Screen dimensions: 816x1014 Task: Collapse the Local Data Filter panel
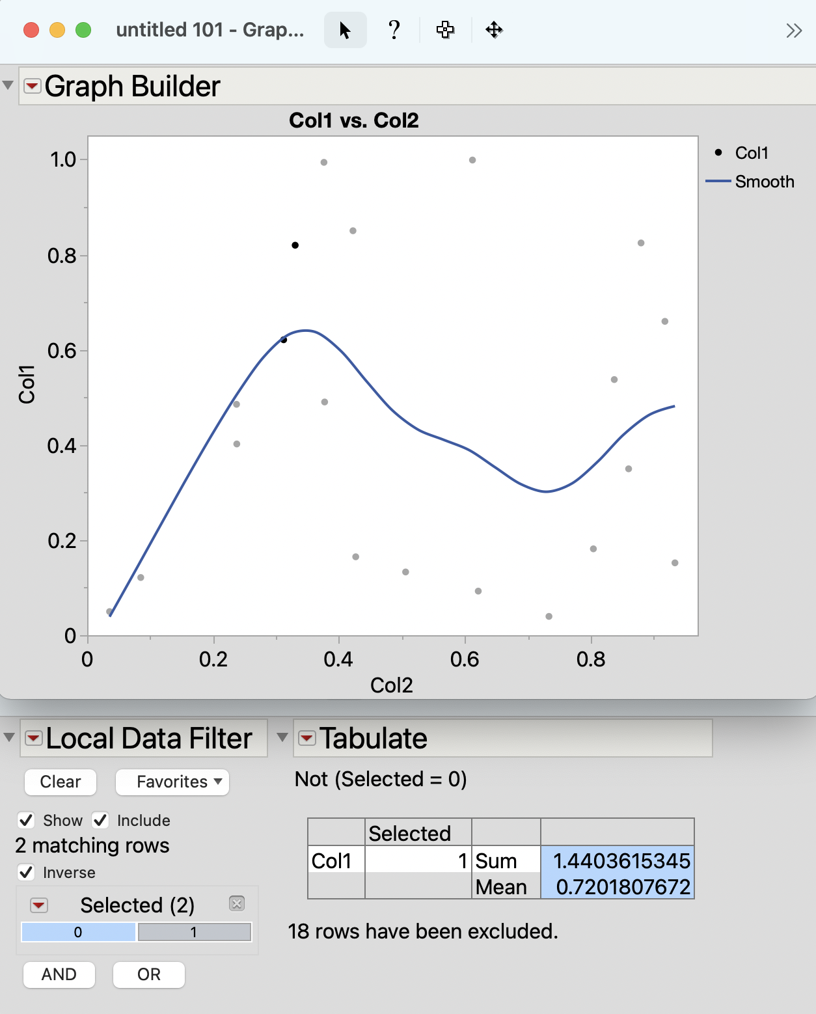(8, 737)
